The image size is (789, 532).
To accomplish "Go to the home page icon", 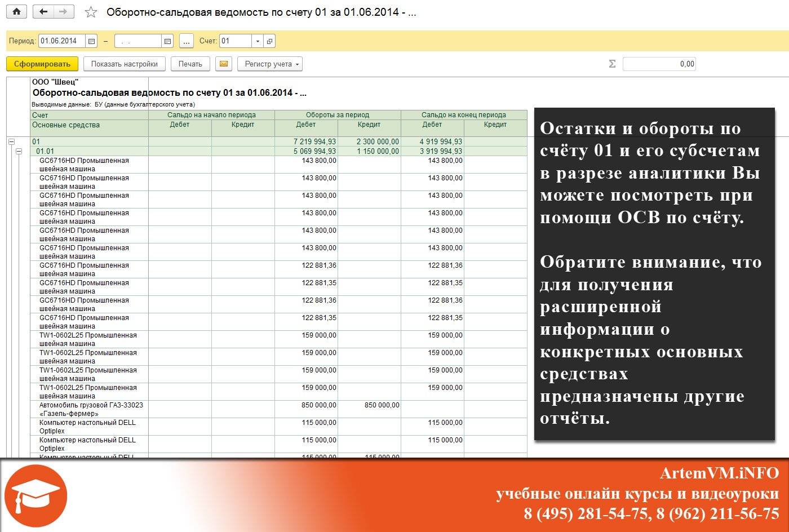I will coord(16,11).
